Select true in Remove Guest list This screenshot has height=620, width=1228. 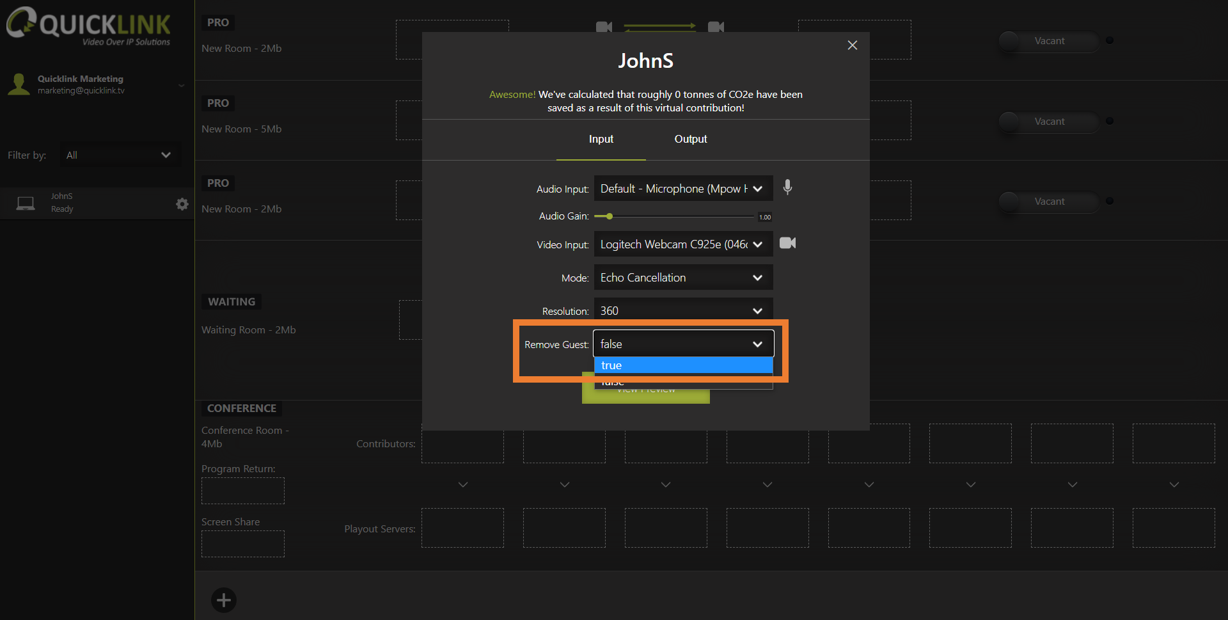683,365
